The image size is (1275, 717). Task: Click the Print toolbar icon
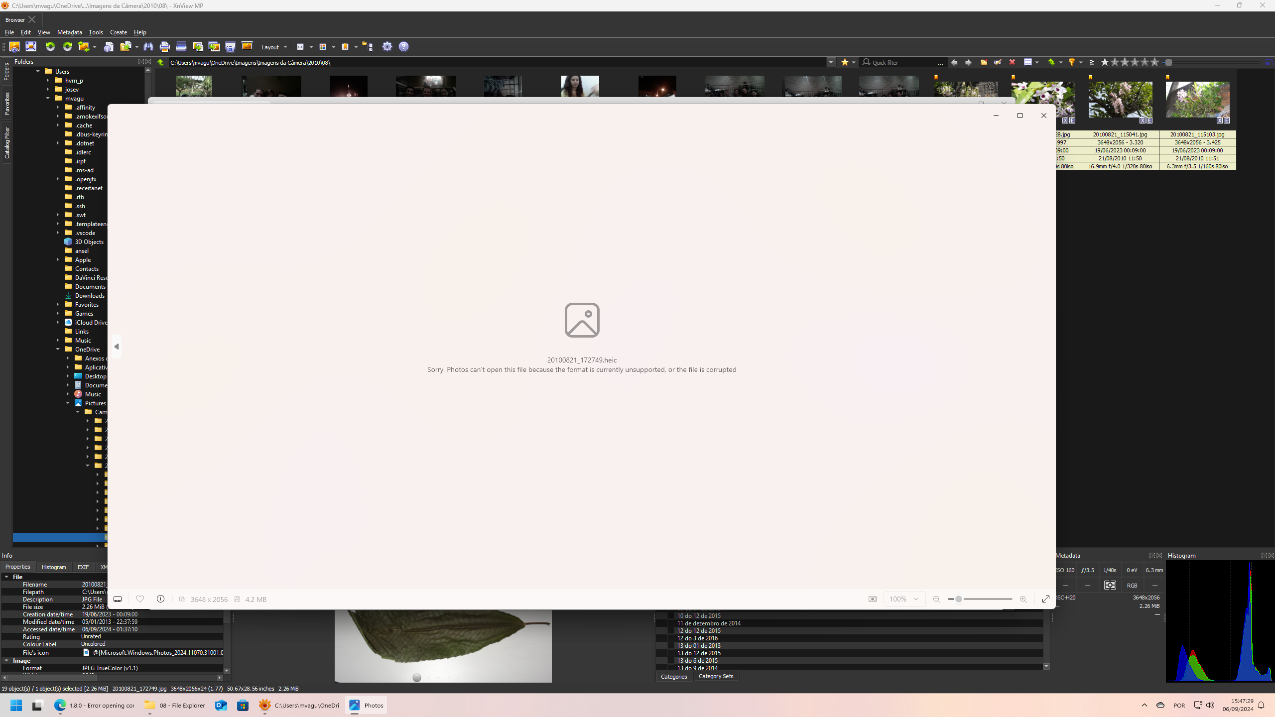[165, 47]
